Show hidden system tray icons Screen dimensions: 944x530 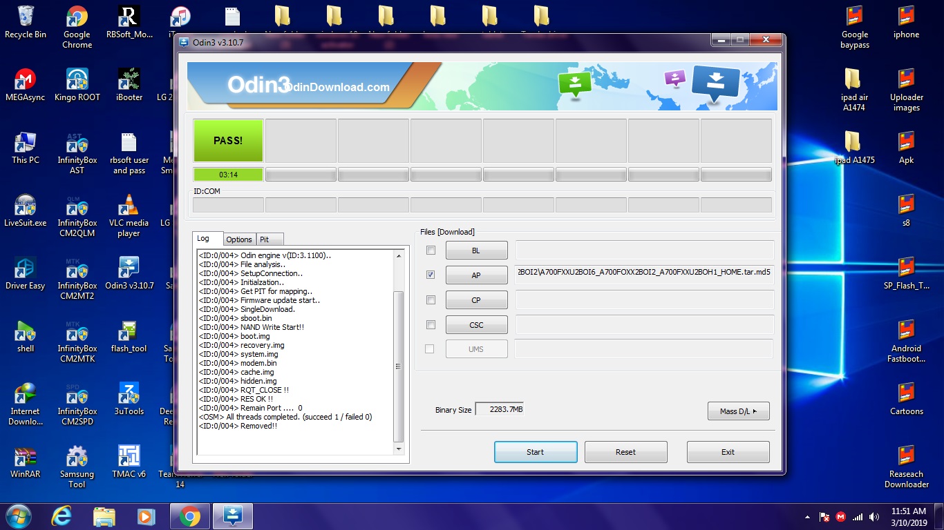pyautogui.click(x=807, y=517)
